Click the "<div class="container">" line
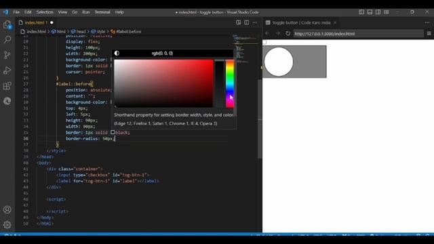The image size is (434, 244). coord(75,169)
